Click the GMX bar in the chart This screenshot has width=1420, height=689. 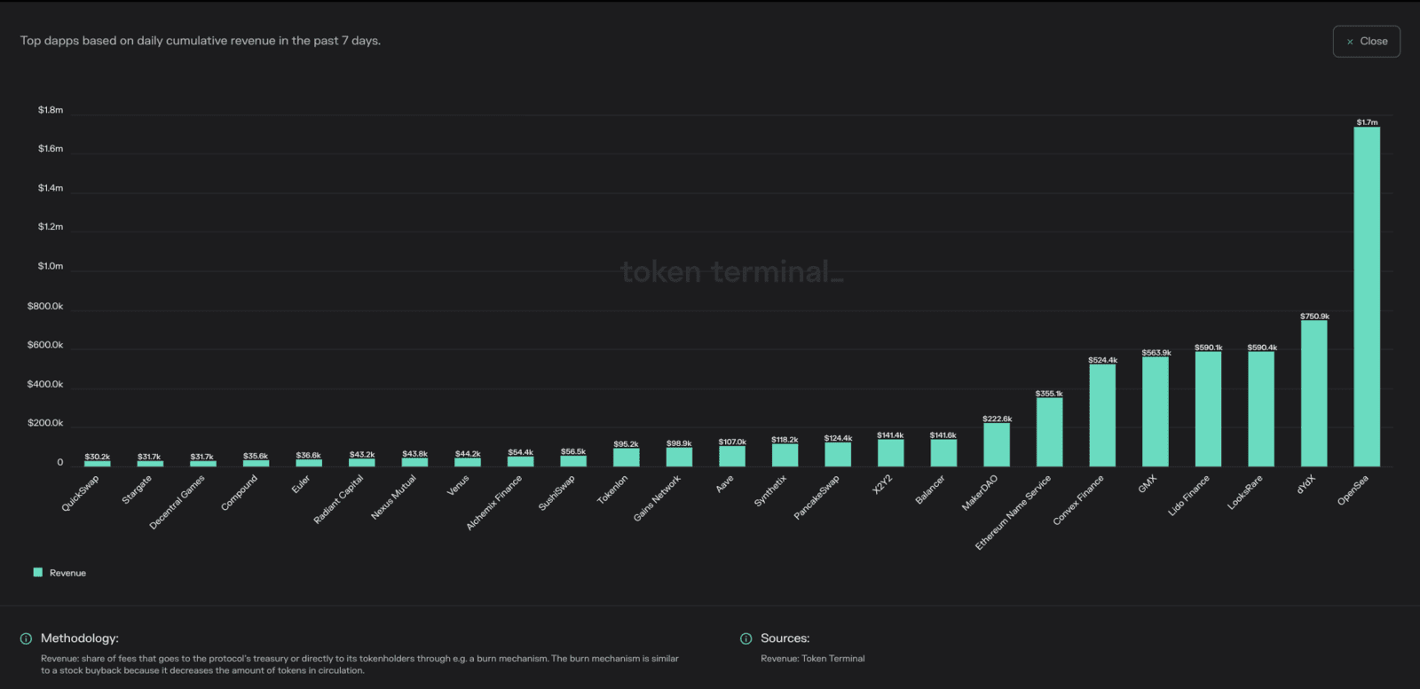(1156, 411)
